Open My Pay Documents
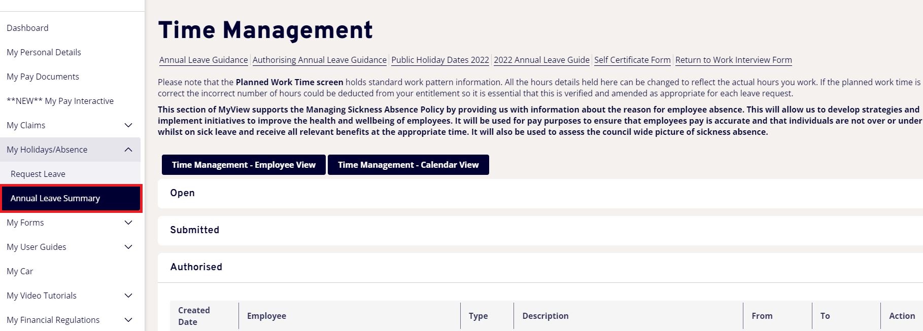The height and width of the screenshot is (331, 923). click(43, 77)
